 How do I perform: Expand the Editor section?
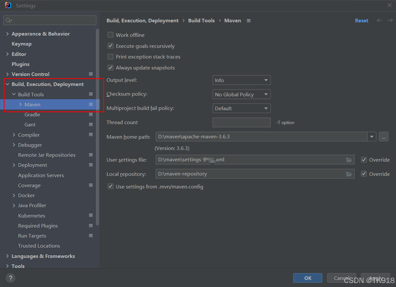pos(7,54)
